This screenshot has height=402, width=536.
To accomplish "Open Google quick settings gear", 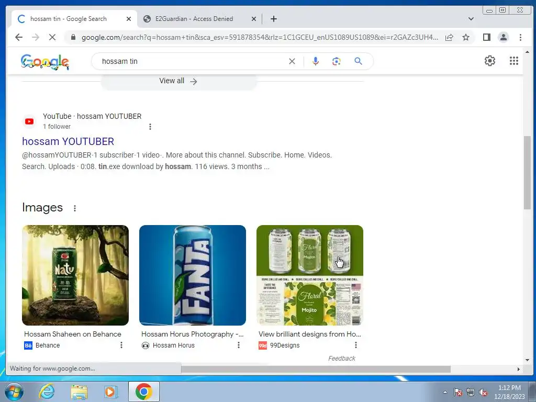I will 490,61.
